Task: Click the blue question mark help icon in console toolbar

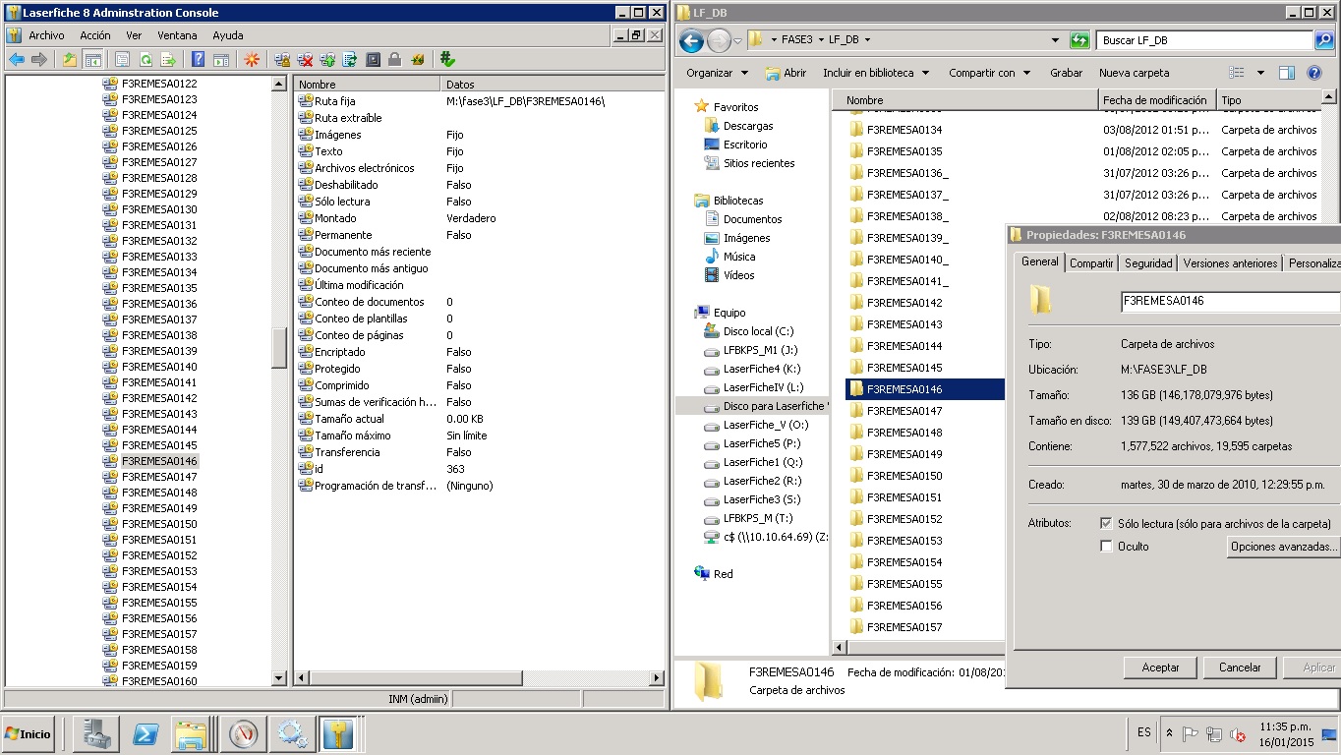Action: (x=198, y=60)
